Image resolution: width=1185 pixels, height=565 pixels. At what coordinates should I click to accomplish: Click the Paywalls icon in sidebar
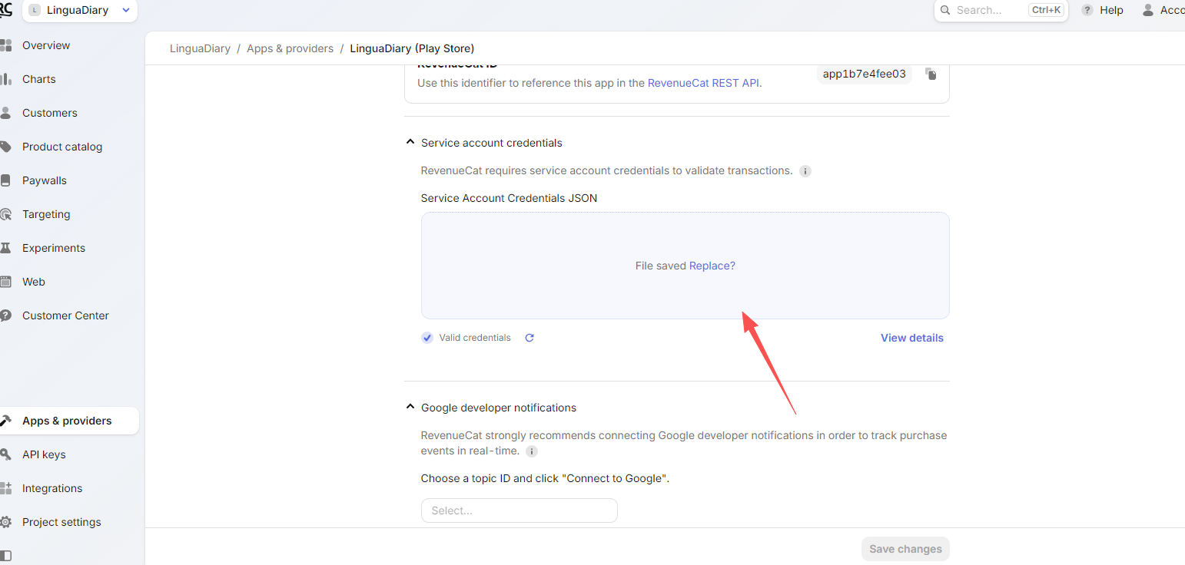coord(6,180)
